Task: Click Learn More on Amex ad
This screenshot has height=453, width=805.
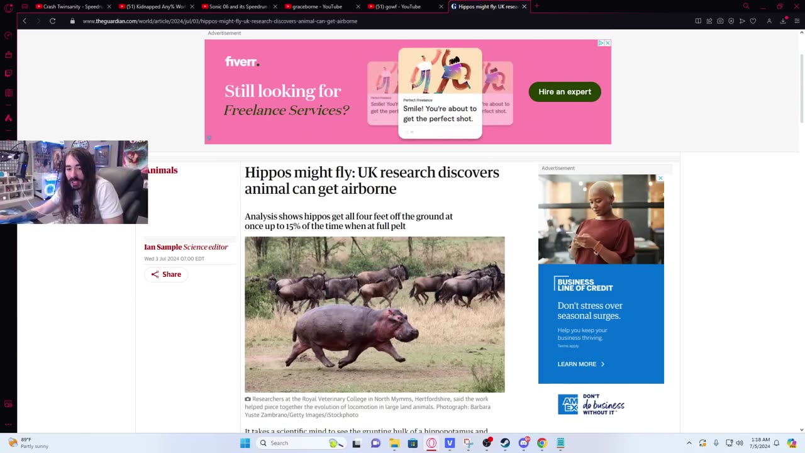Action: (x=580, y=364)
